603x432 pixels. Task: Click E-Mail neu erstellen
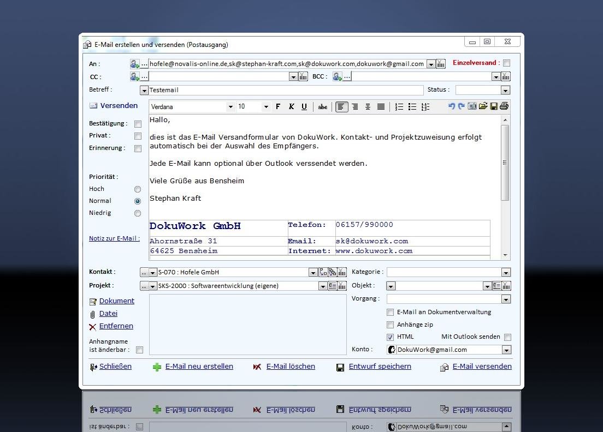point(199,367)
